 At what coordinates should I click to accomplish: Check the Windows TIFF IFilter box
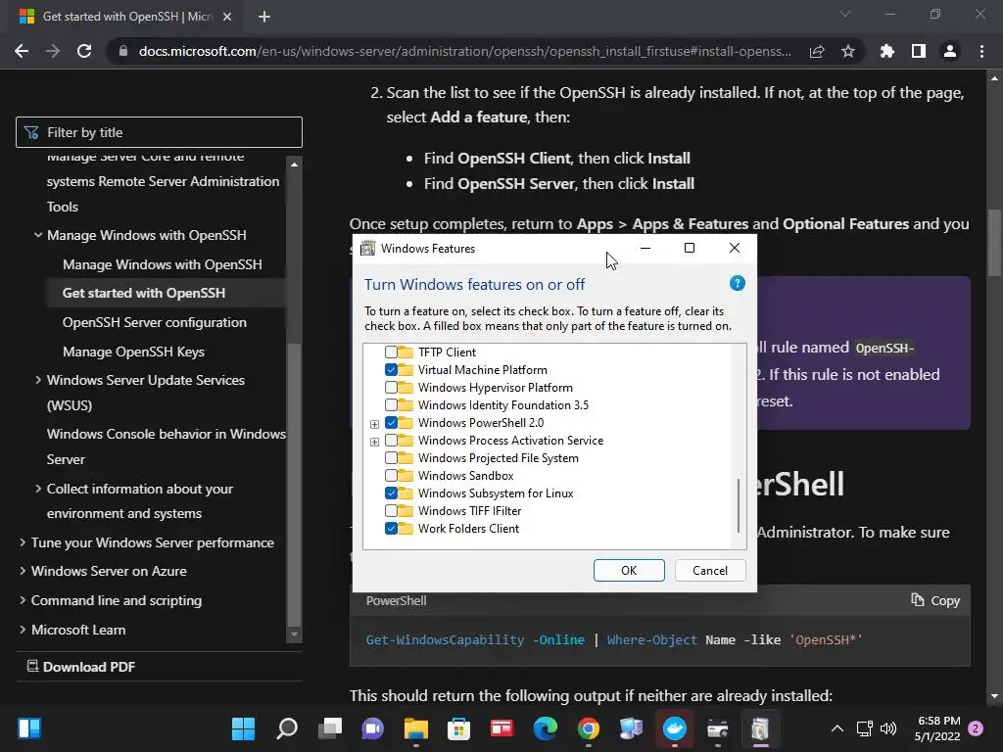pyautogui.click(x=391, y=511)
